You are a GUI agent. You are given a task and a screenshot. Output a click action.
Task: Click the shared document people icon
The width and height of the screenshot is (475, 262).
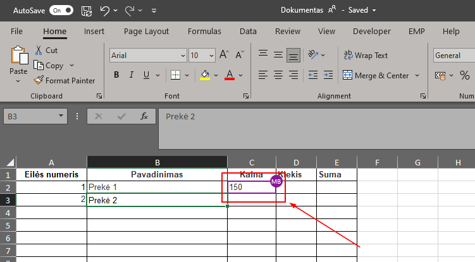point(332,9)
